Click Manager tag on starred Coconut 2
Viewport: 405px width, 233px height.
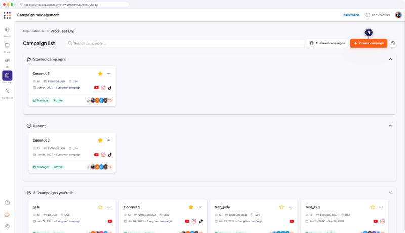pos(41,100)
